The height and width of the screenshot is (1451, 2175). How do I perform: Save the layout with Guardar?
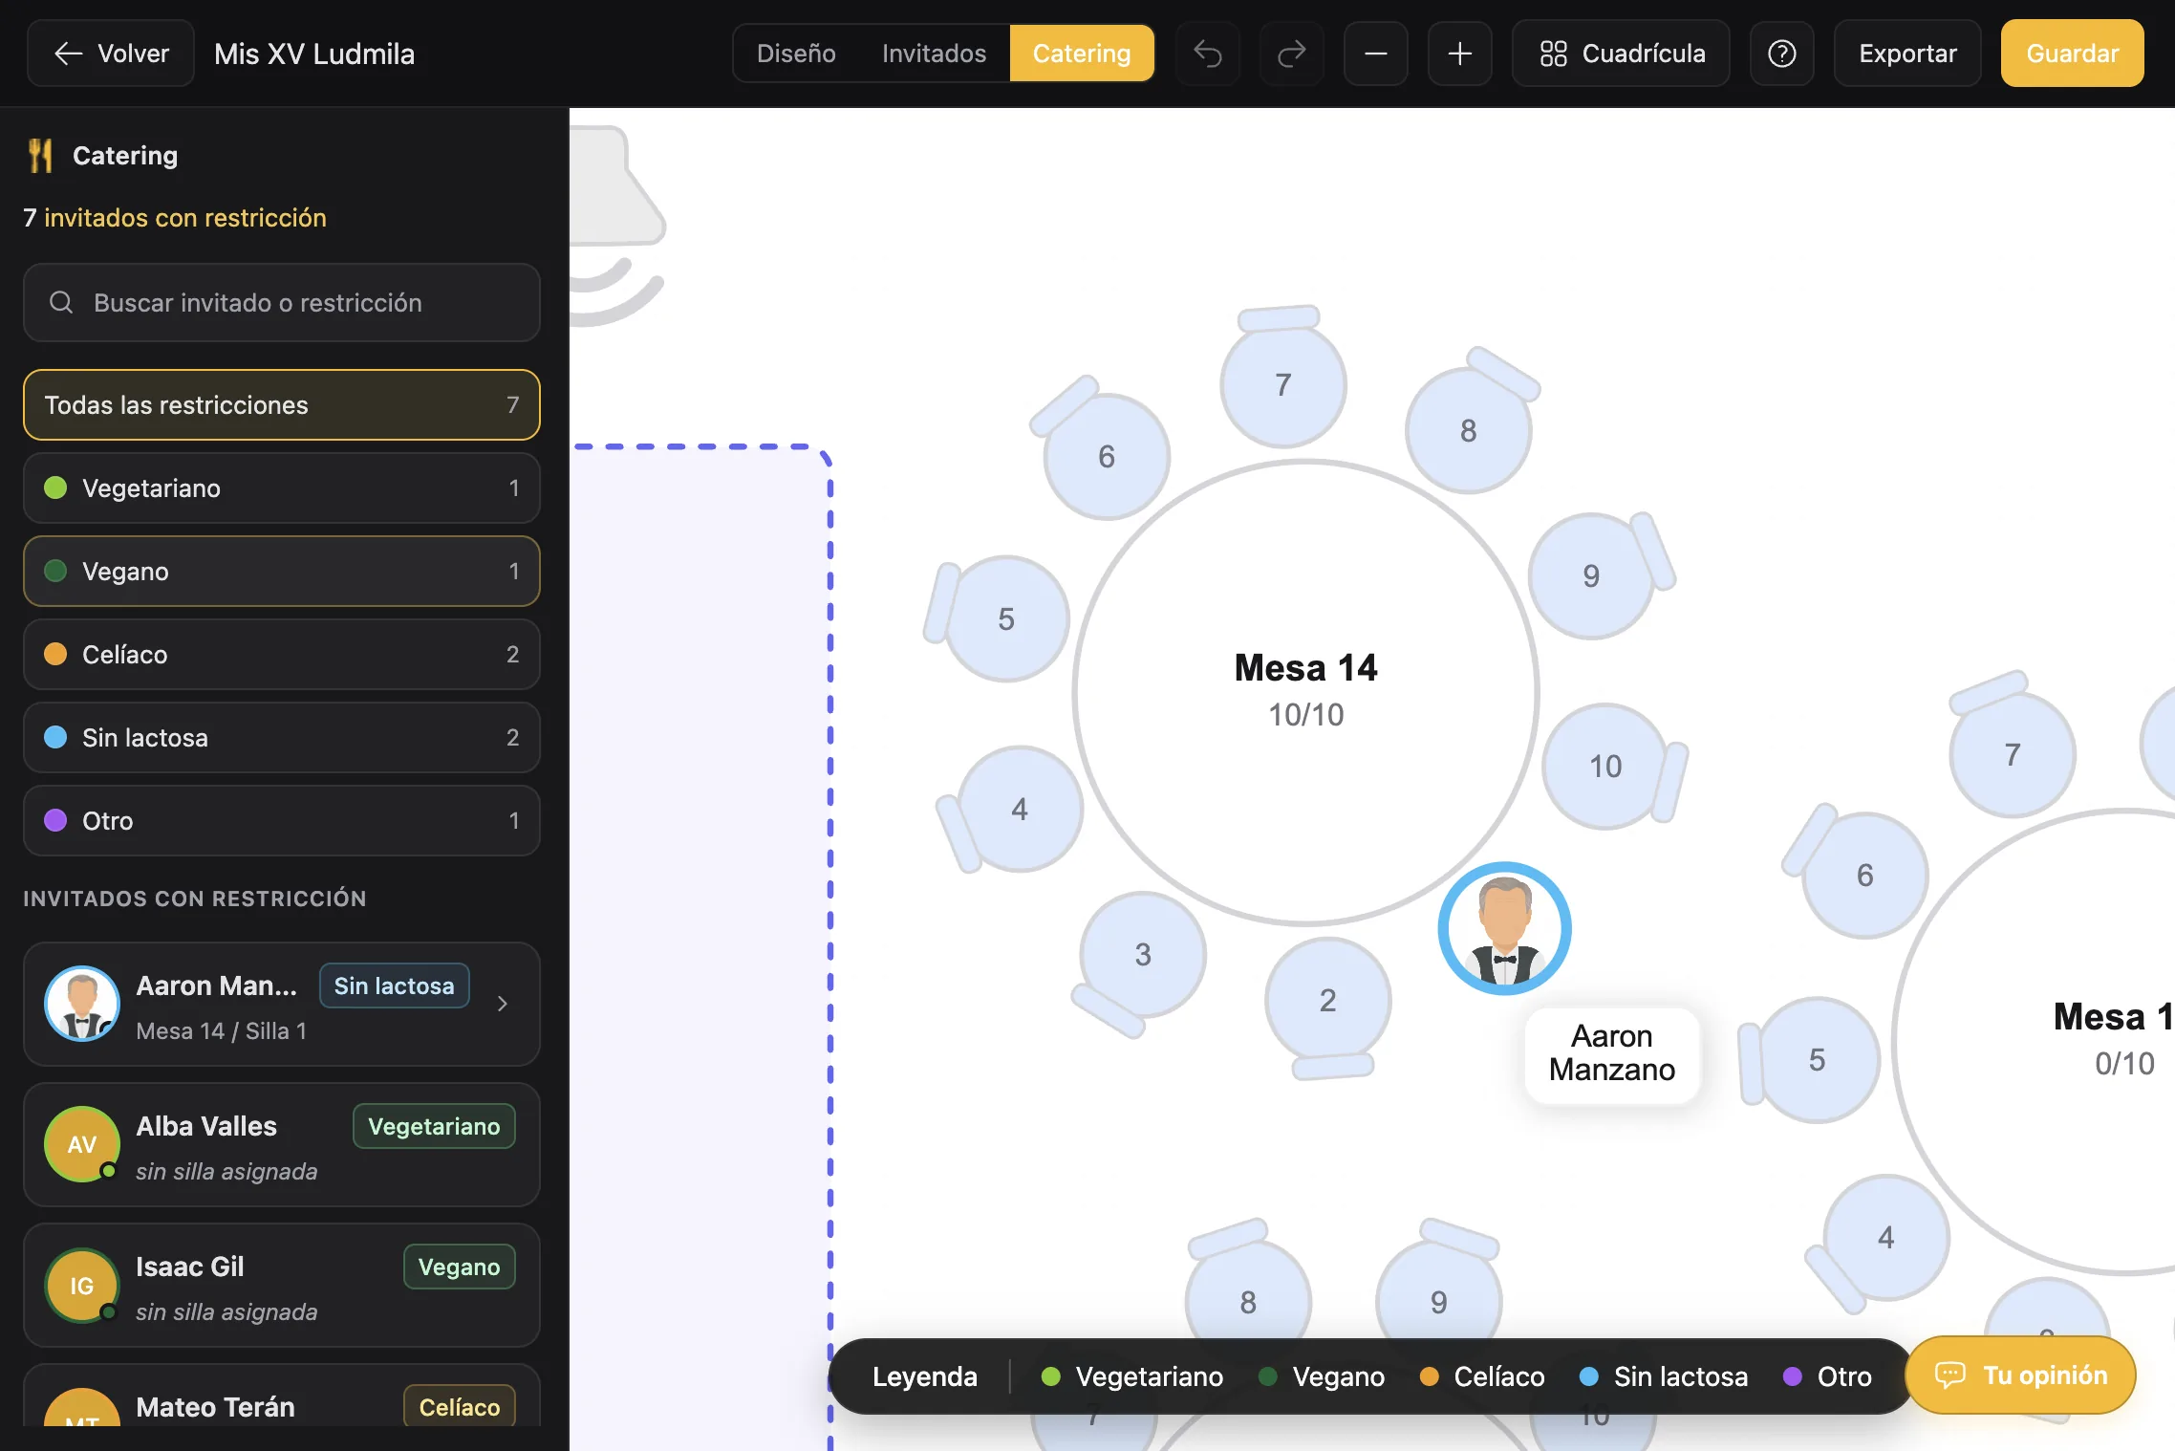coord(2072,54)
